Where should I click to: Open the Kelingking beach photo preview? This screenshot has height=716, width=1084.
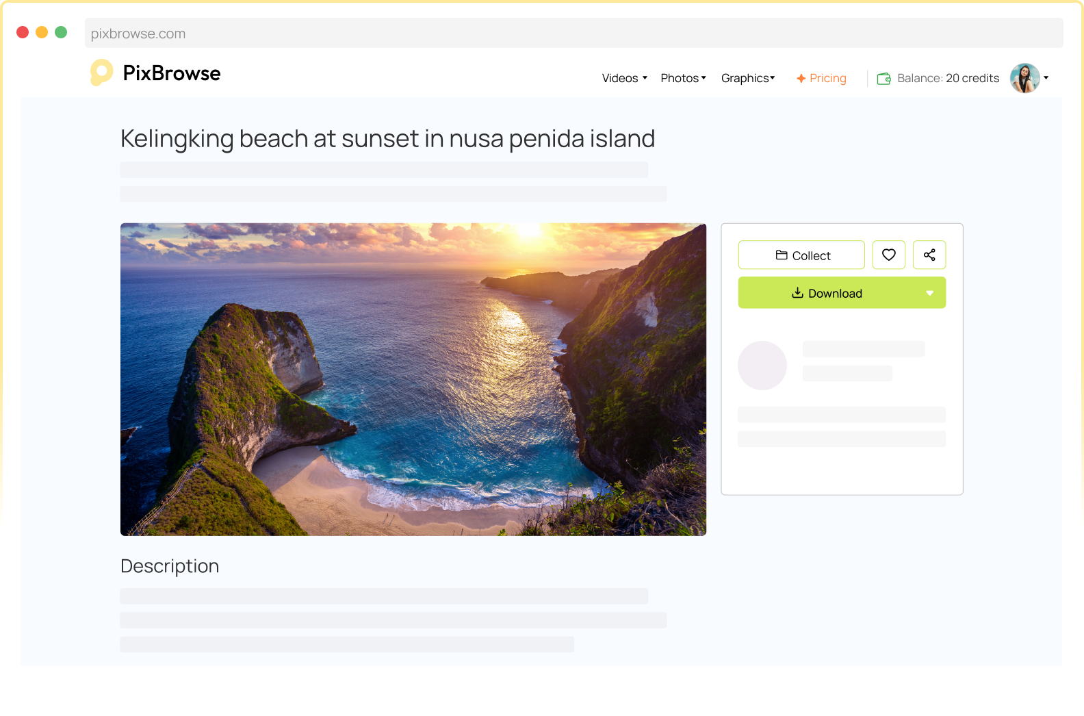pyautogui.click(x=413, y=379)
